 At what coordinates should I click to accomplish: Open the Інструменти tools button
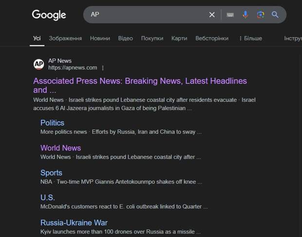[x=293, y=38]
